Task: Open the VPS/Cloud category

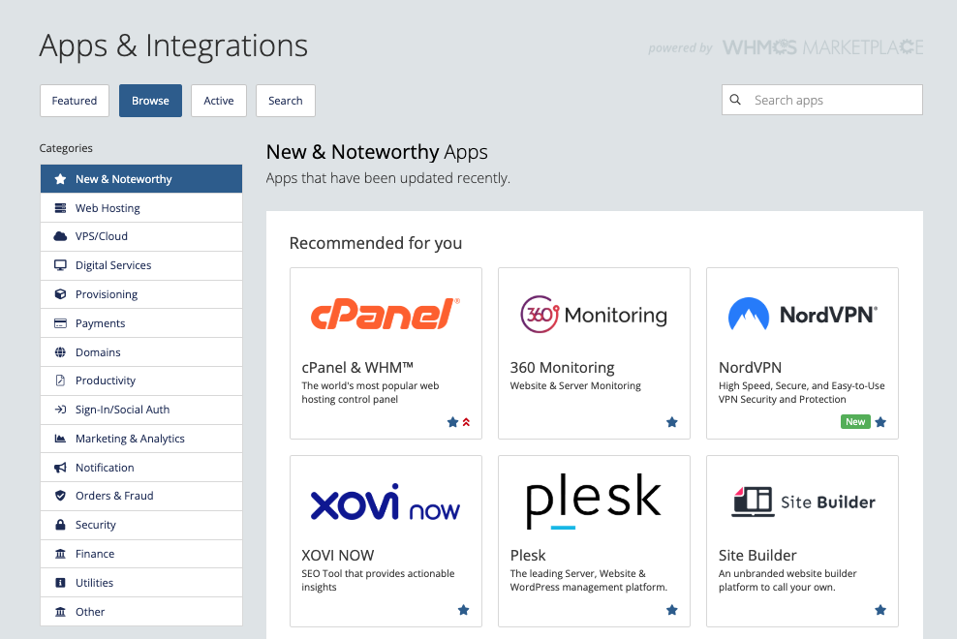Action: (x=141, y=236)
